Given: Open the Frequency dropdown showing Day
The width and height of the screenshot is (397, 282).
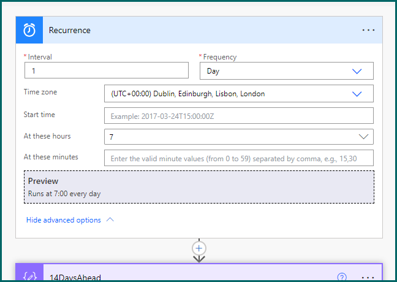Looking at the screenshot, I should (x=287, y=71).
